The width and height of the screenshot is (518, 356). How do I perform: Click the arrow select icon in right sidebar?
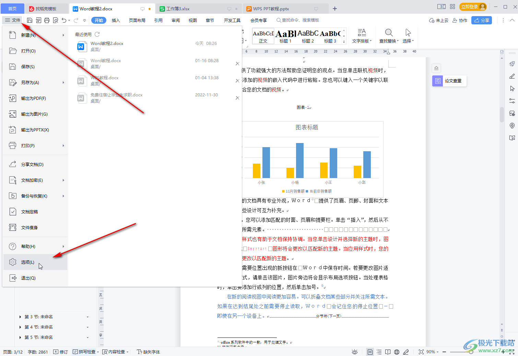[x=512, y=88]
